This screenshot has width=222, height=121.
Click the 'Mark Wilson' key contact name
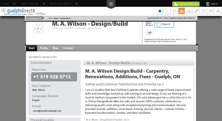38,90
